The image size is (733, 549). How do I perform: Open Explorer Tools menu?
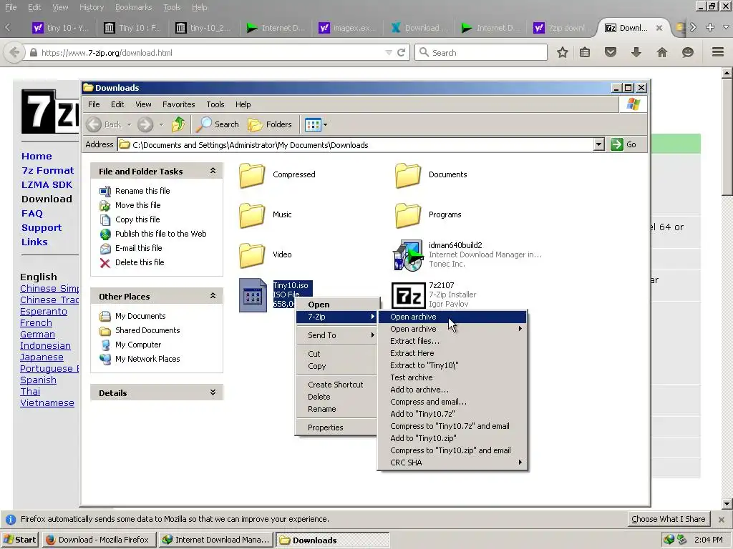[x=215, y=104]
